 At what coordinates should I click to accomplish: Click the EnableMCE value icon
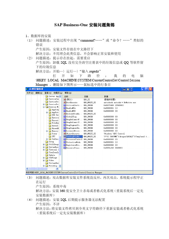[65, 111]
